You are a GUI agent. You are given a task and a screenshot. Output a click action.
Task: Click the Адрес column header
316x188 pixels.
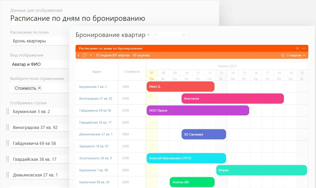(97, 72)
